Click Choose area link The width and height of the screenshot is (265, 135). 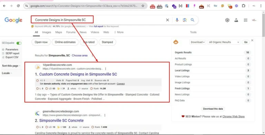click(x=80, y=55)
